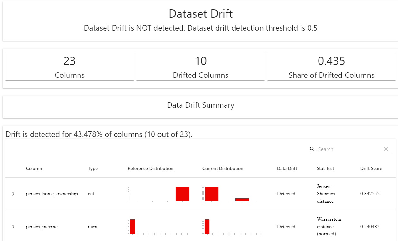Select the Stat Test column header
The image size is (398, 241).
coord(325,168)
